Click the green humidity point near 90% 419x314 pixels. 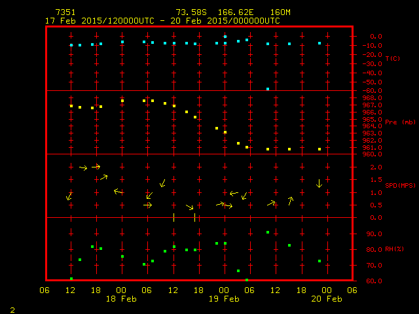pyautogui.click(x=268, y=232)
